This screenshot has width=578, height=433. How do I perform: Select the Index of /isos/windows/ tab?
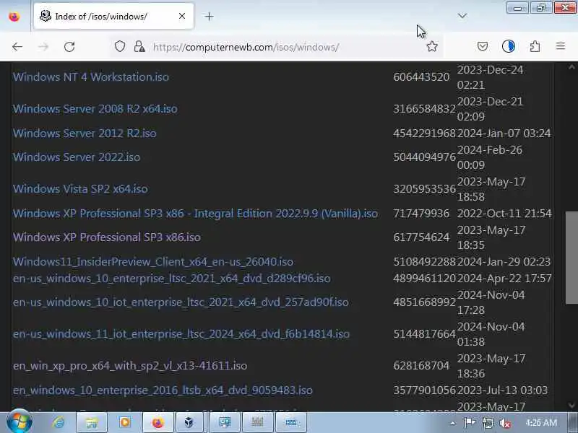click(113, 16)
